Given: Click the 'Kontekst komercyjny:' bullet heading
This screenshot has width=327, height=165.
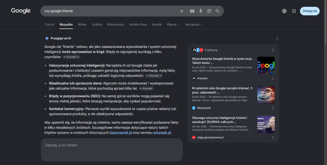Looking at the screenshot, I should (x=66, y=109).
